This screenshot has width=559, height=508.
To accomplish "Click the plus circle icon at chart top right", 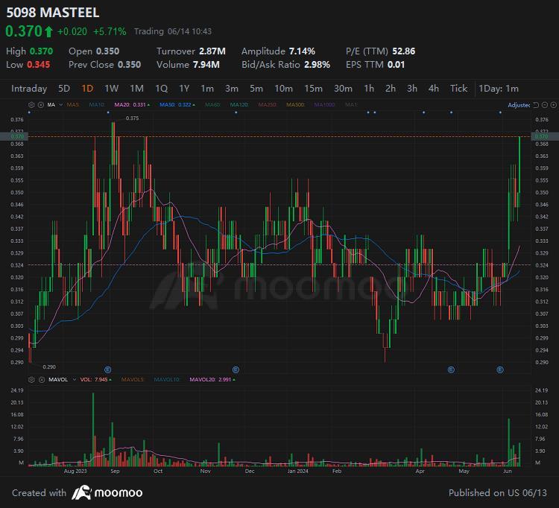I will pyautogui.click(x=553, y=105).
